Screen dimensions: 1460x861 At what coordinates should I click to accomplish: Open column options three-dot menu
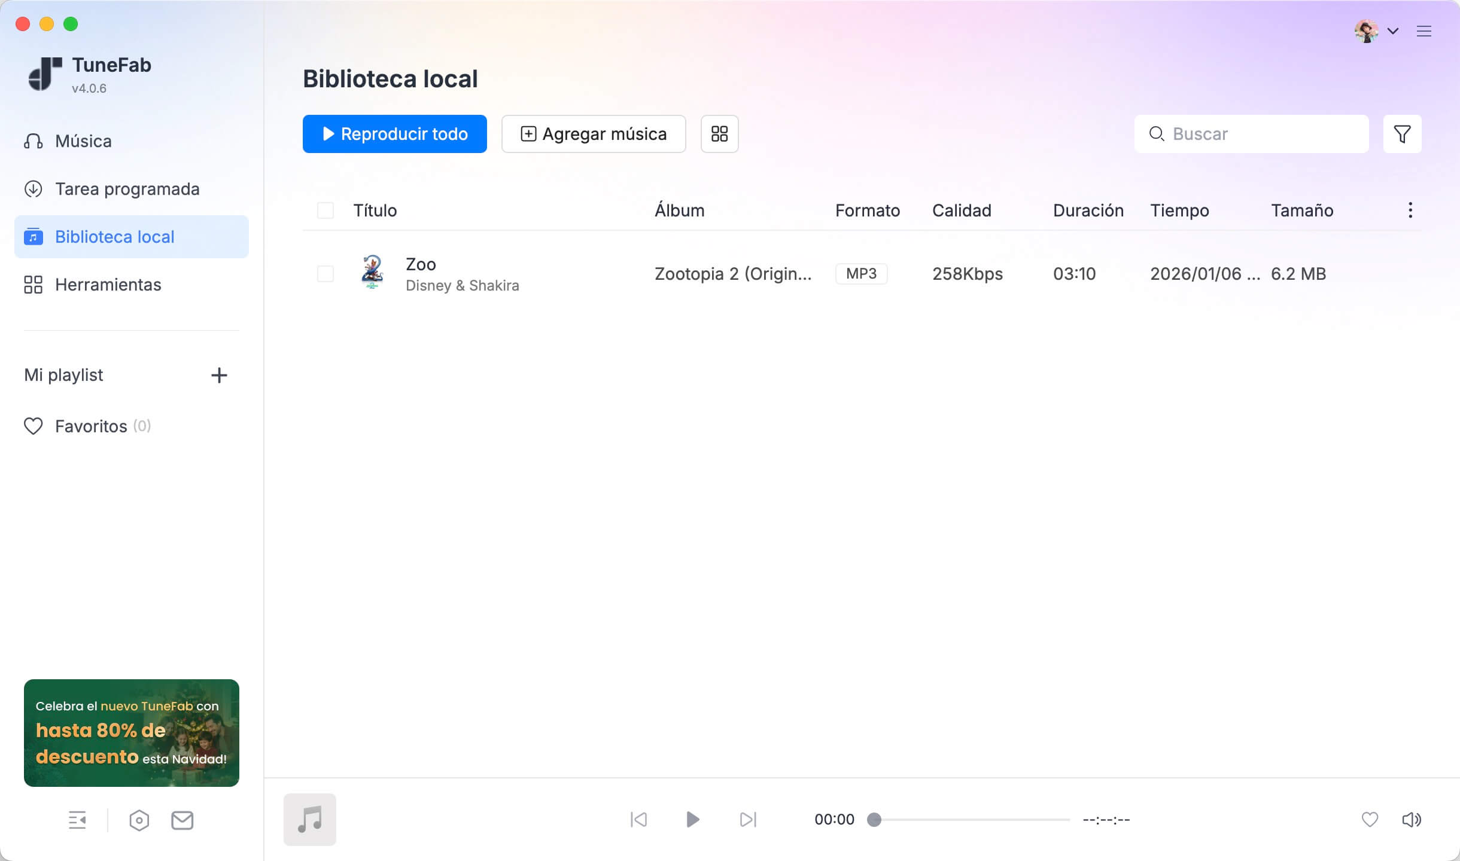1410,210
